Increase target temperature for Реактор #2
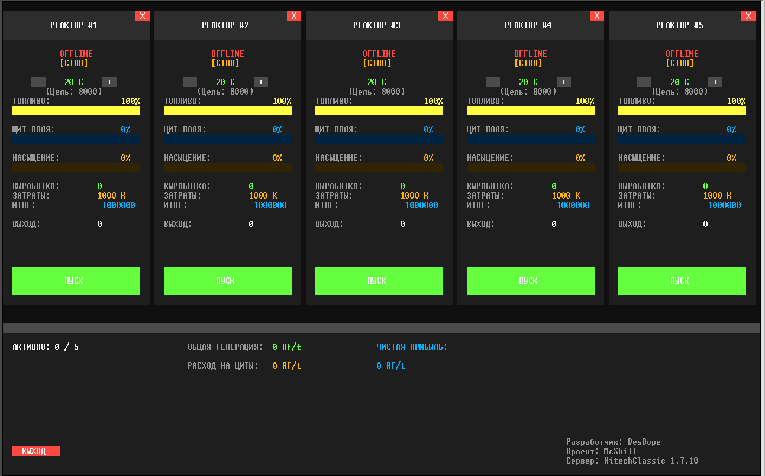This screenshot has width=765, height=476. click(x=261, y=82)
